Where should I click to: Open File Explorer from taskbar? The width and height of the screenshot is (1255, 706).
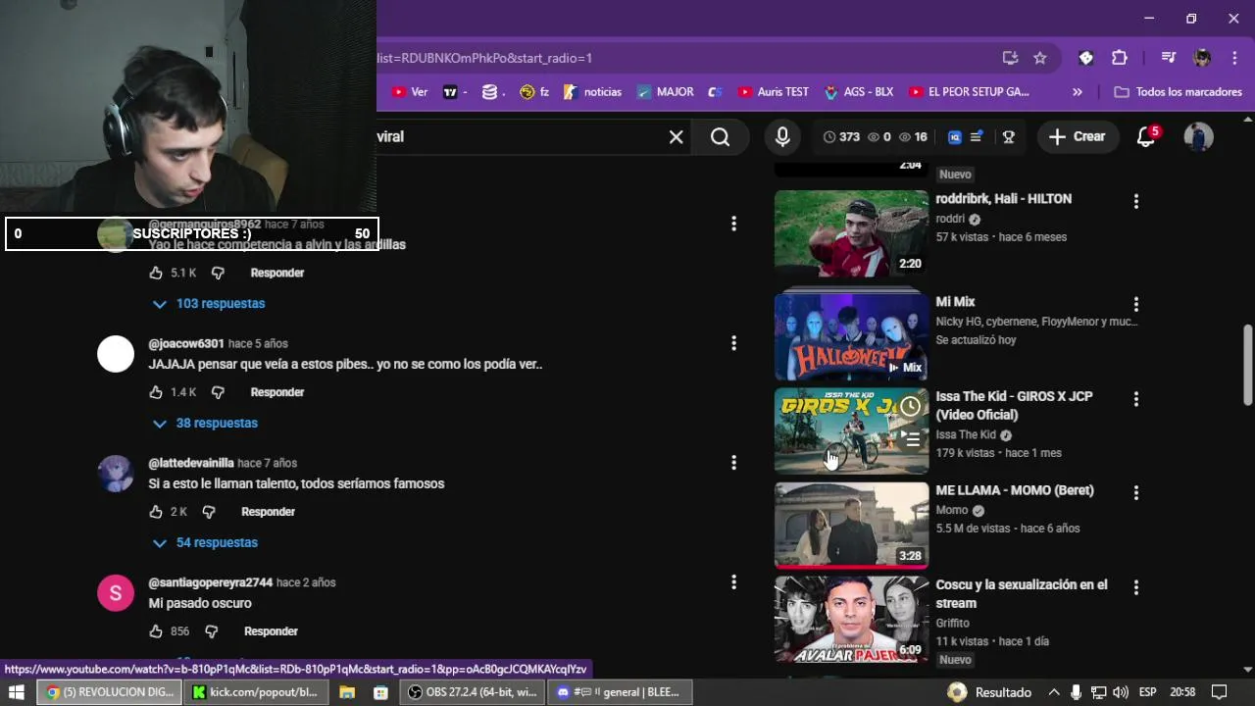tap(347, 692)
